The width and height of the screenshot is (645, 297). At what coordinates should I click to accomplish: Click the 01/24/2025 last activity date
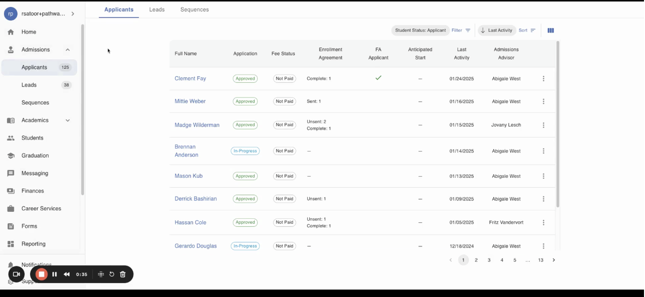click(x=461, y=79)
